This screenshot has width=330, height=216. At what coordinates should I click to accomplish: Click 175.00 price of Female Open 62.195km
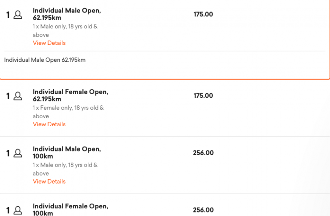(203, 96)
